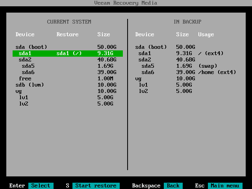Select the free 1.00M space row
Screen dimensions: 252x189
pyautogui.click(x=68, y=79)
